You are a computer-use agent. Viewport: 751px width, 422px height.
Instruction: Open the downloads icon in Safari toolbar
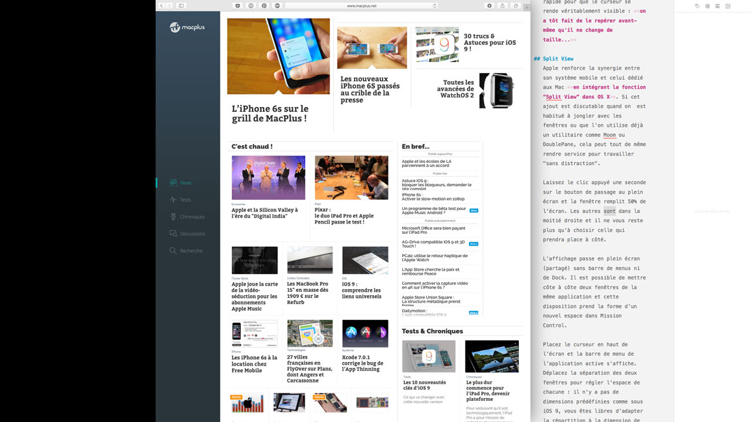point(489,5)
